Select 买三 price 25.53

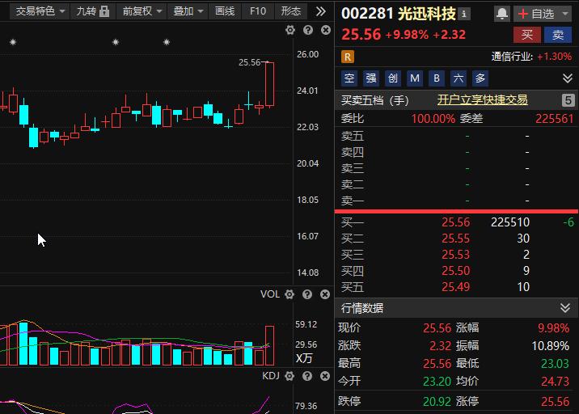click(x=455, y=255)
